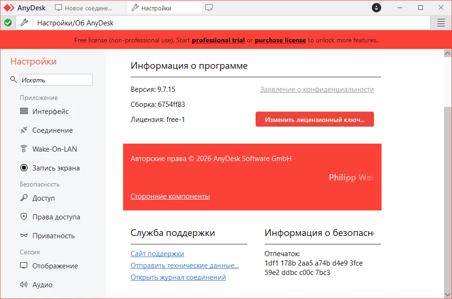
Task: Click the Доступ key icon
Action: pos(24,198)
